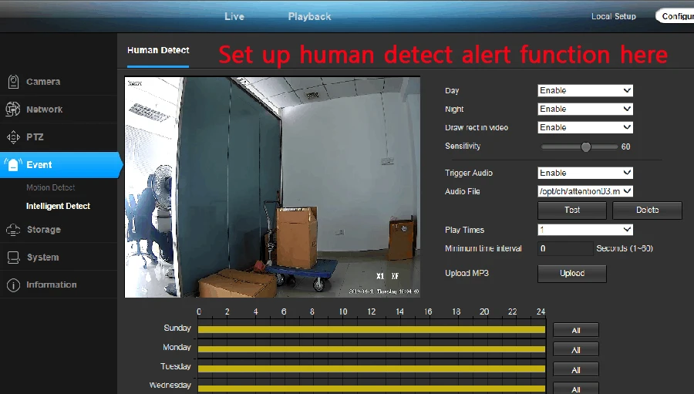Select the Intelligent Detect submenu item
This screenshot has width=694, height=394.
(58, 206)
